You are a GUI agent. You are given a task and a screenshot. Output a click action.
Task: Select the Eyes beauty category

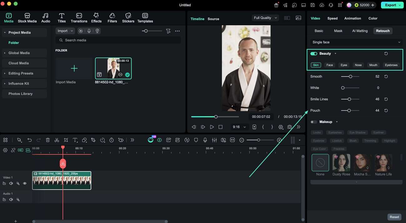click(x=344, y=65)
